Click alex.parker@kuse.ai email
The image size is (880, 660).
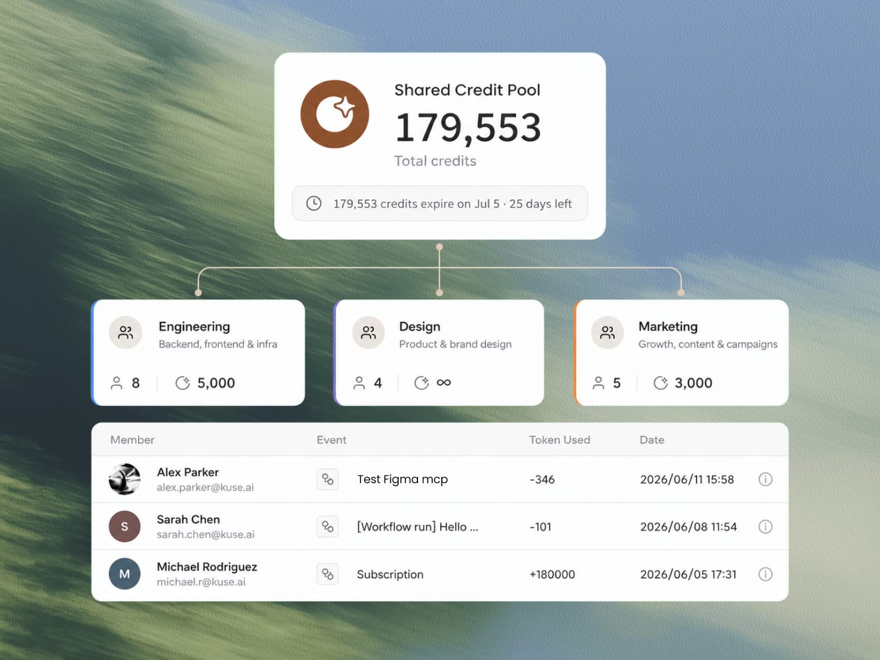[x=205, y=487]
